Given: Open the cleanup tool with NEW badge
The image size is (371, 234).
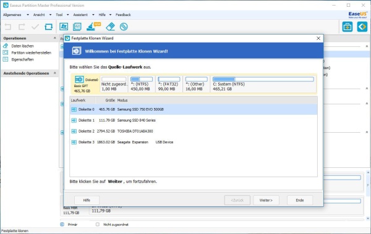Looking at the screenshot, I should pos(93,27).
